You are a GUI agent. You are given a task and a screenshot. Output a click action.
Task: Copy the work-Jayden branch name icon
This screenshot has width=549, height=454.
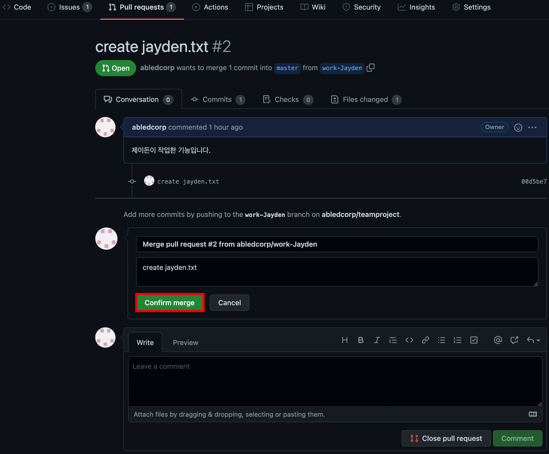pyautogui.click(x=371, y=68)
